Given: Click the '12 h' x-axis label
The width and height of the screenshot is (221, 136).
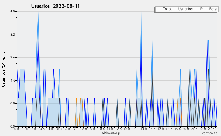Looking at the screenshot, I should click(x=118, y=129).
